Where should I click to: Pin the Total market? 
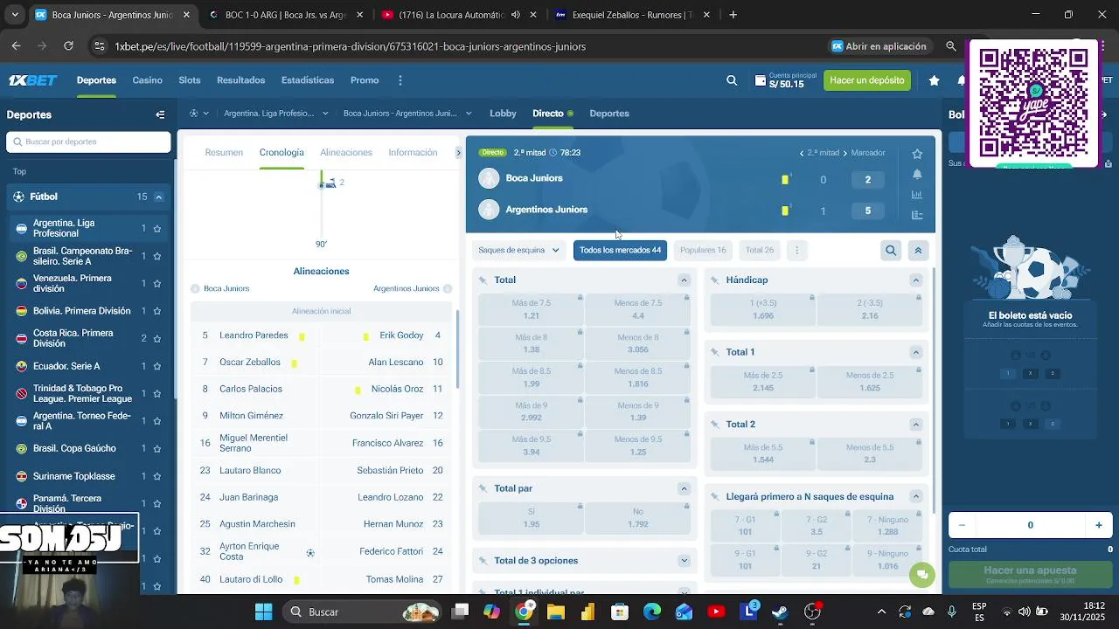click(483, 280)
